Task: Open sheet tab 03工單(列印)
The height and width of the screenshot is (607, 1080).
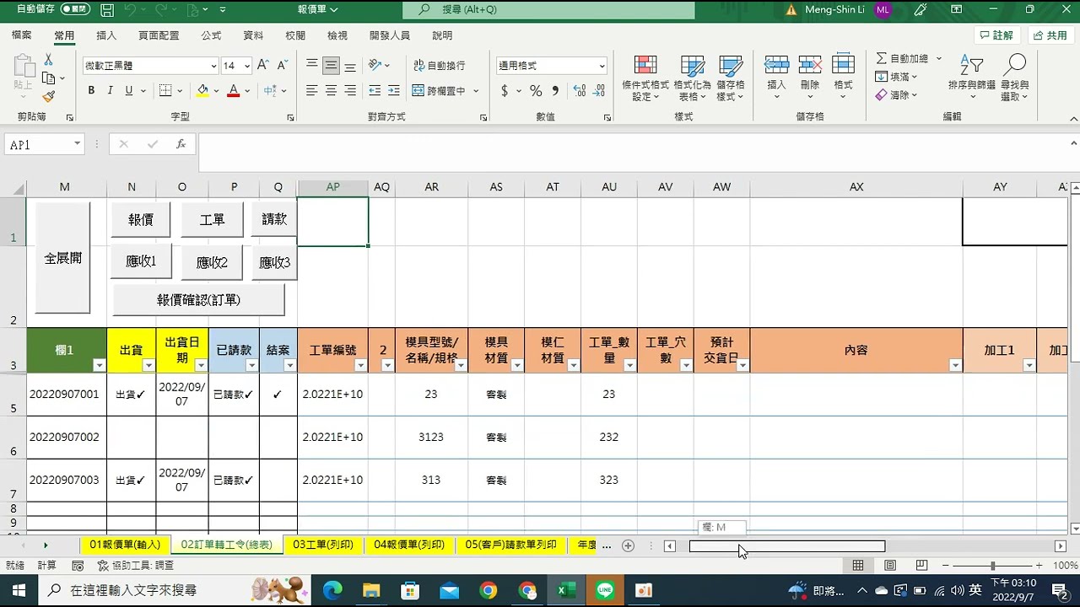Action: pos(323,545)
